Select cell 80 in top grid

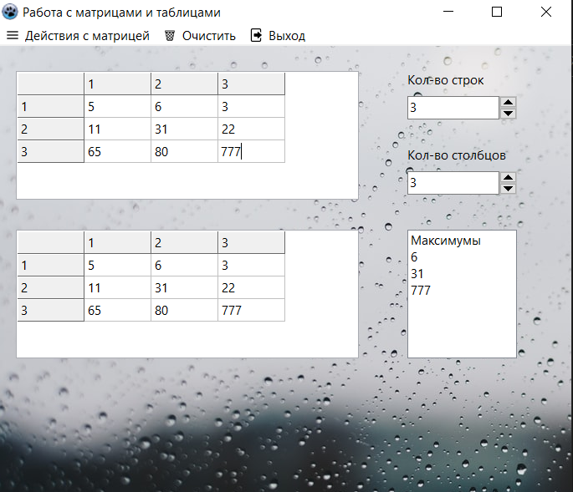click(x=184, y=151)
